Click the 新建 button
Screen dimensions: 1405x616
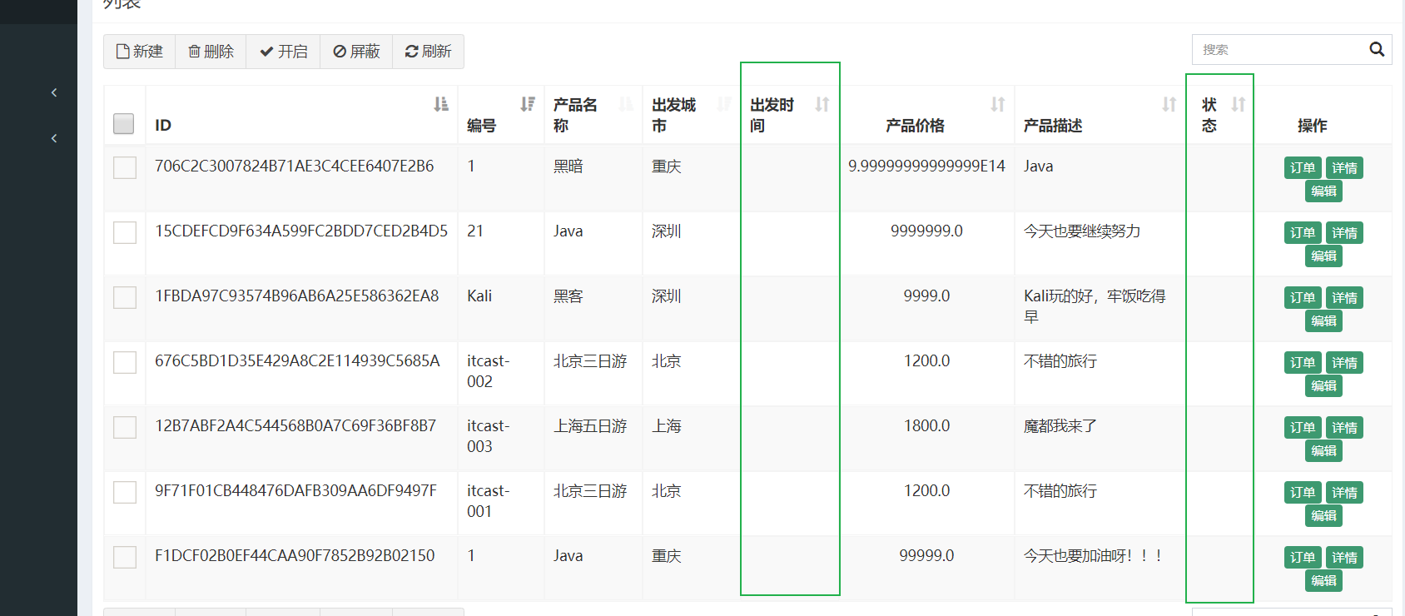[x=140, y=52]
